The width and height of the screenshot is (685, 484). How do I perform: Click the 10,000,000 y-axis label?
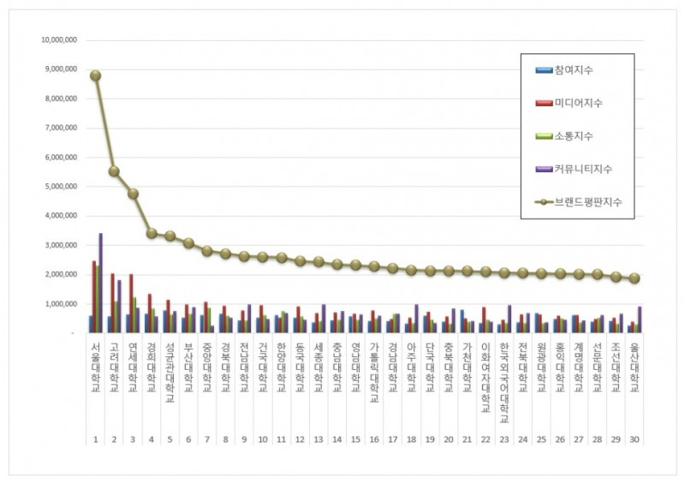(x=59, y=39)
